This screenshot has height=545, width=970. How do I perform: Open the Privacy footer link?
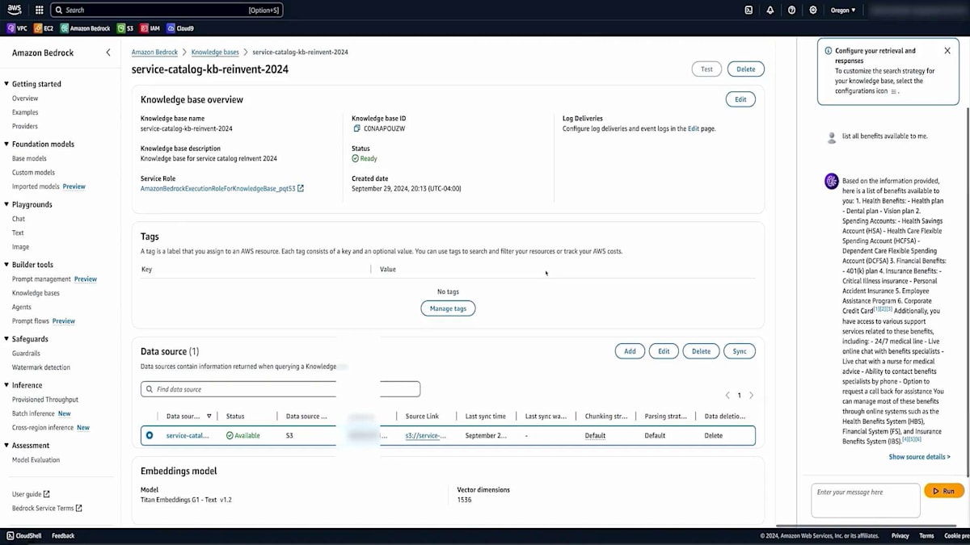(900, 535)
